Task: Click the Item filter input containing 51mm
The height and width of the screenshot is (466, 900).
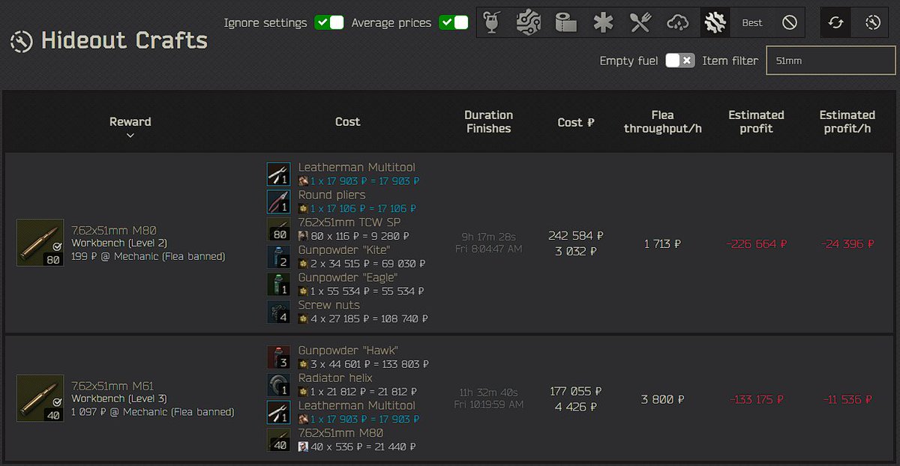Action: 831,61
